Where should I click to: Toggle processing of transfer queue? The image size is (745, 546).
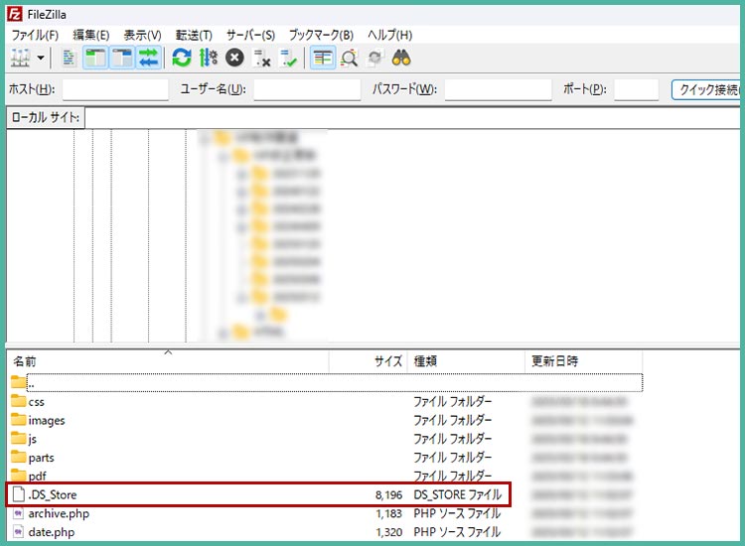pos(209,58)
